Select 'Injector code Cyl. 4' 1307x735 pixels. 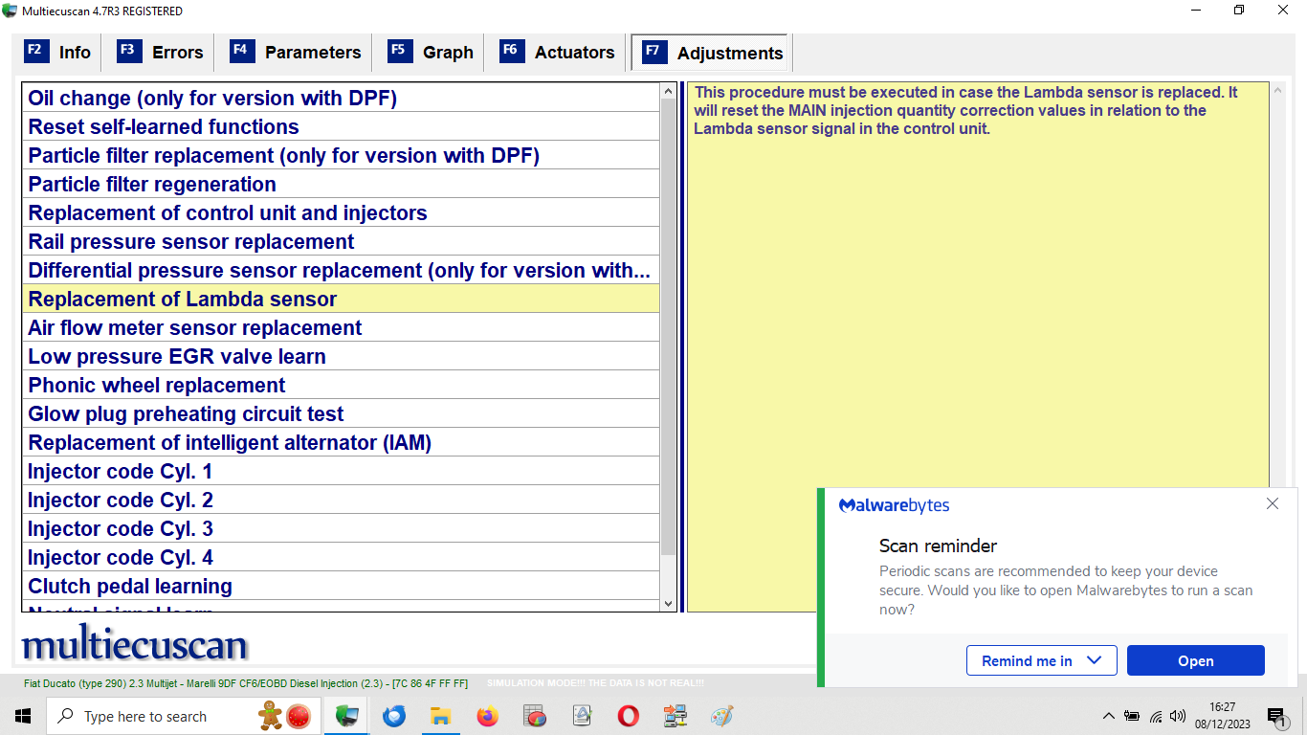click(x=341, y=557)
